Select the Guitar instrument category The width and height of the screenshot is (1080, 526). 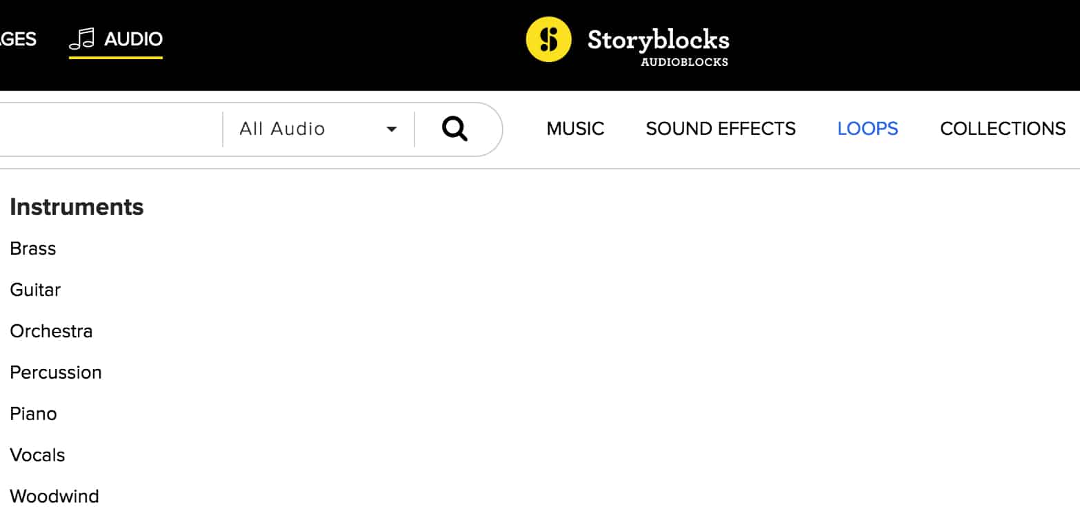point(35,290)
